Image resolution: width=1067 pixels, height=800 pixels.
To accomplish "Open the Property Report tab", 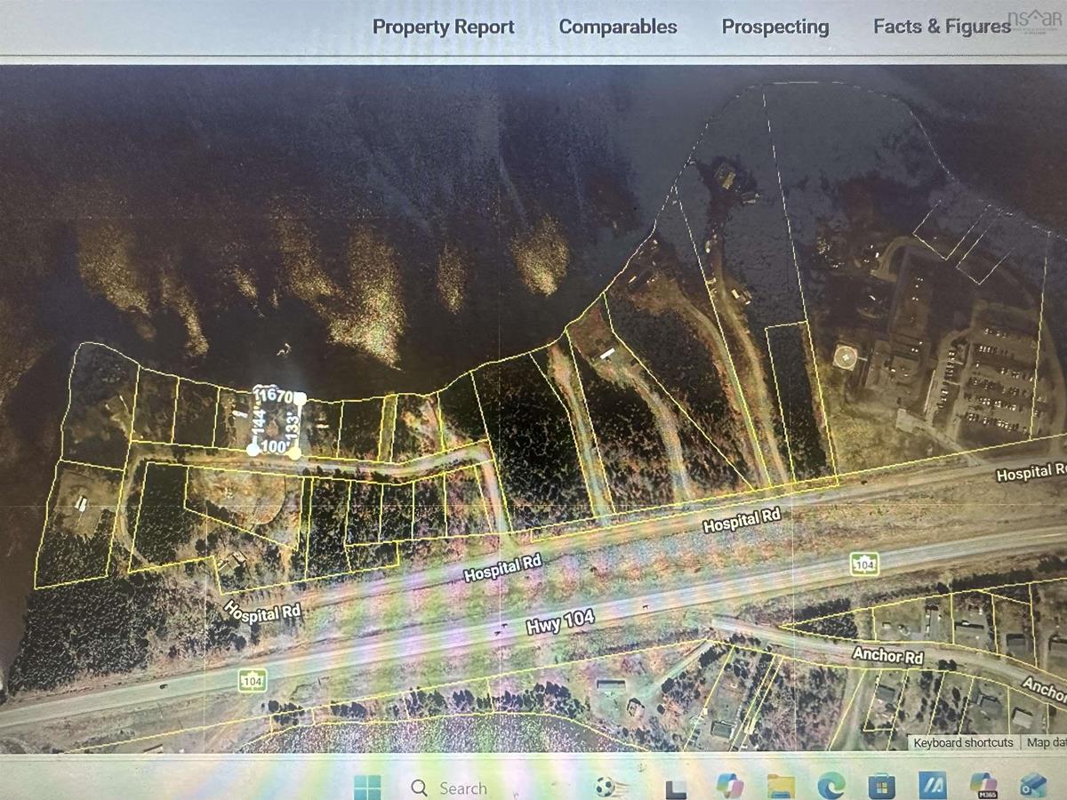I will (443, 27).
